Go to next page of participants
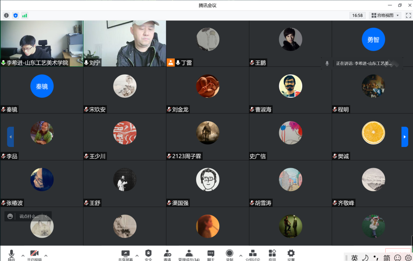Image resolution: width=413 pixels, height=261 pixels. [x=405, y=137]
